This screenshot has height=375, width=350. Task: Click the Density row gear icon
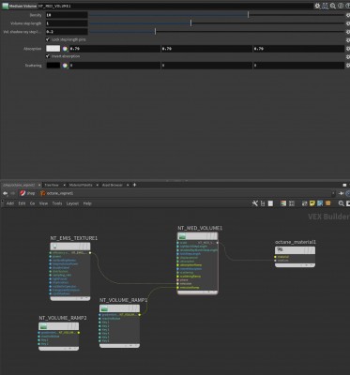pyautogui.click(x=347, y=15)
